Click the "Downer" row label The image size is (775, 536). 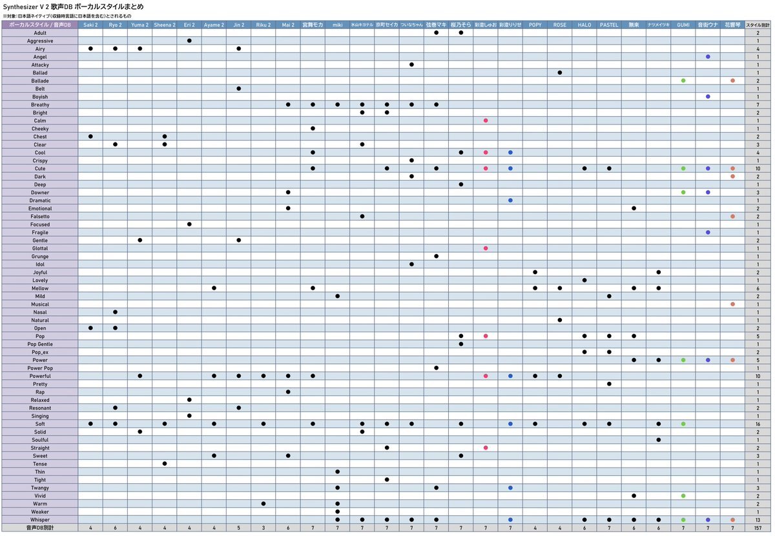click(x=40, y=192)
